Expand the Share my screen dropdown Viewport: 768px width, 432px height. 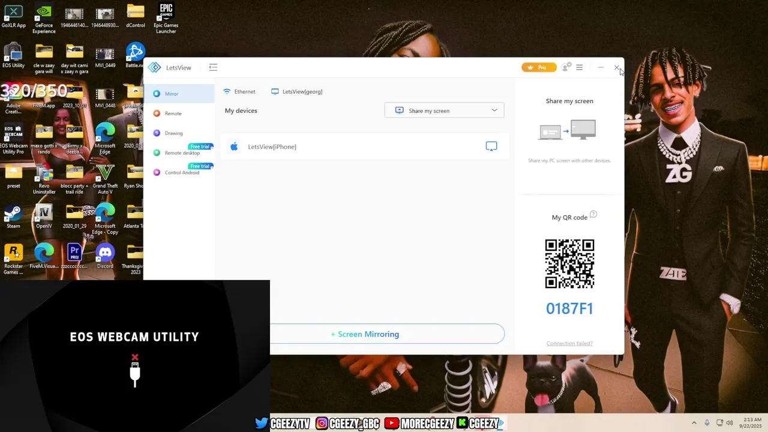pyautogui.click(x=444, y=110)
